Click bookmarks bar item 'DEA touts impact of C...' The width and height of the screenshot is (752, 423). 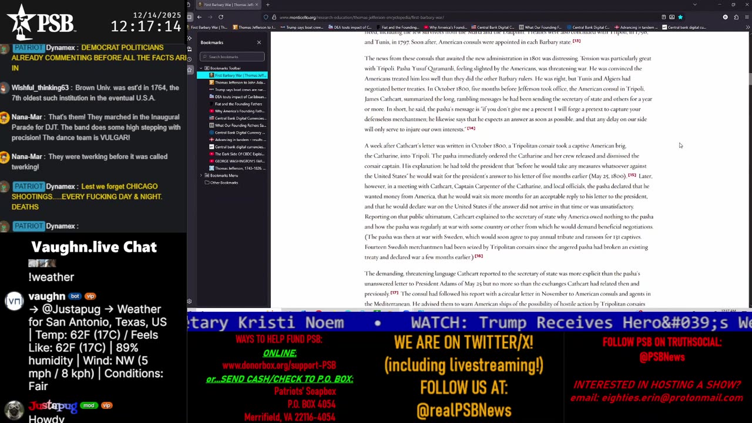click(350, 27)
